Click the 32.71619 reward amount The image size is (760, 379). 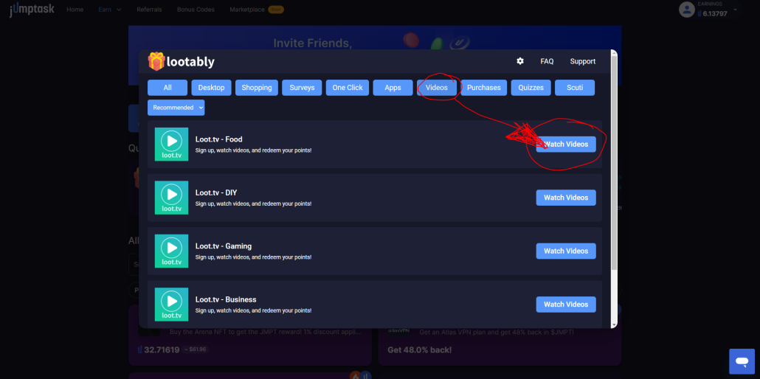point(162,350)
